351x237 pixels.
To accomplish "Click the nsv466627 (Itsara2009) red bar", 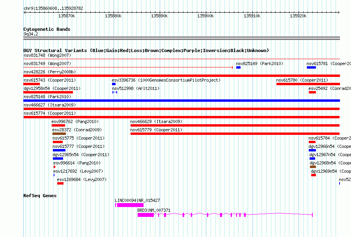I will pyautogui.click(x=181, y=109).
